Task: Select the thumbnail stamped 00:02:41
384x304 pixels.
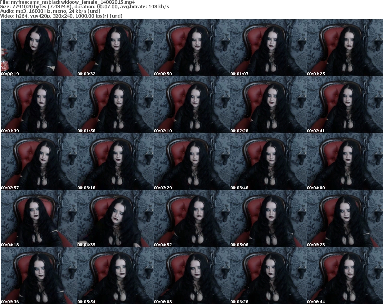Action: [x=345, y=105]
